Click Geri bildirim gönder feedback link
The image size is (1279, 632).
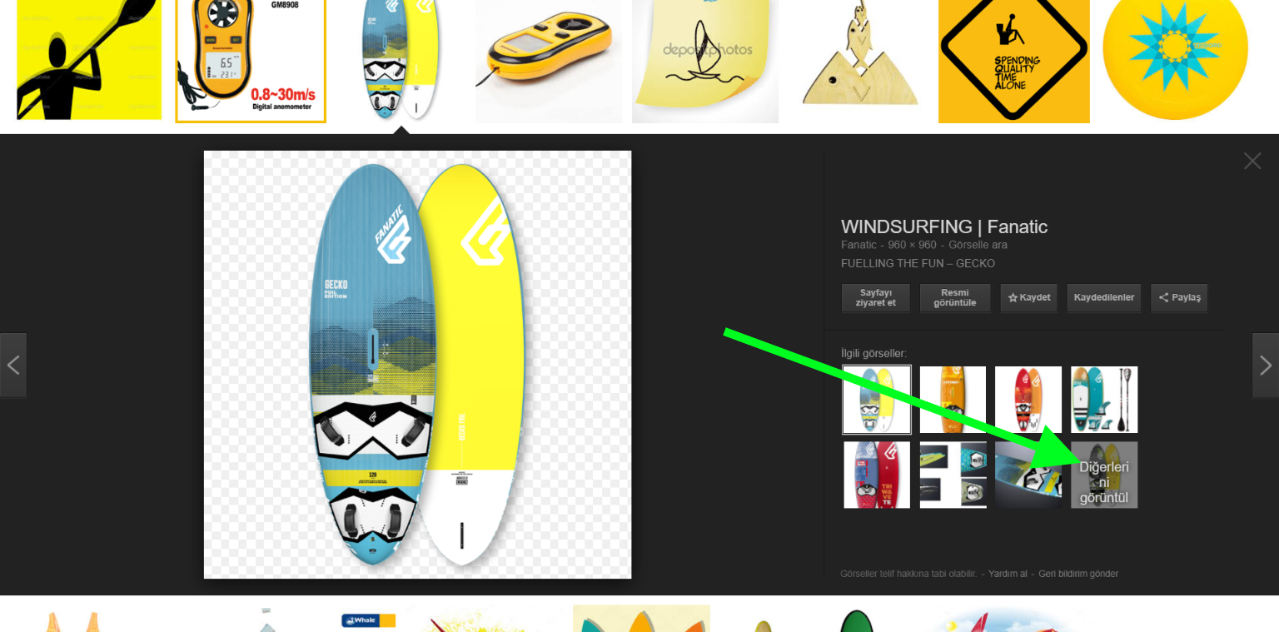(x=1078, y=574)
